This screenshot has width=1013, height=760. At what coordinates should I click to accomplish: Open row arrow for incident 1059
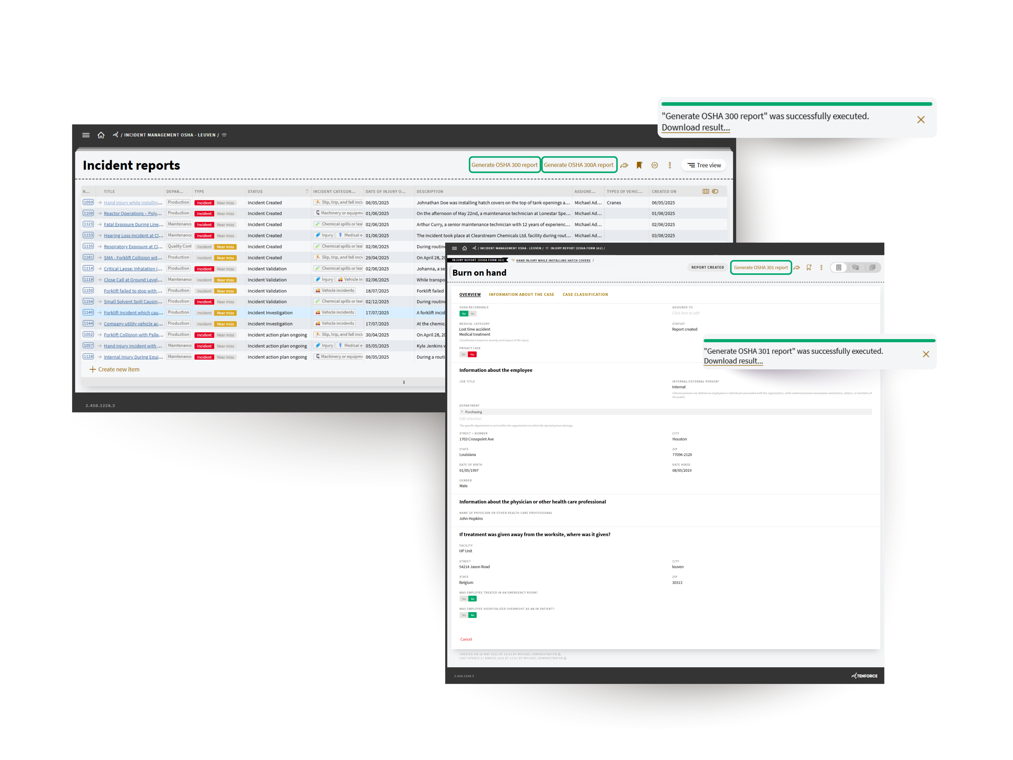tap(99, 202)
